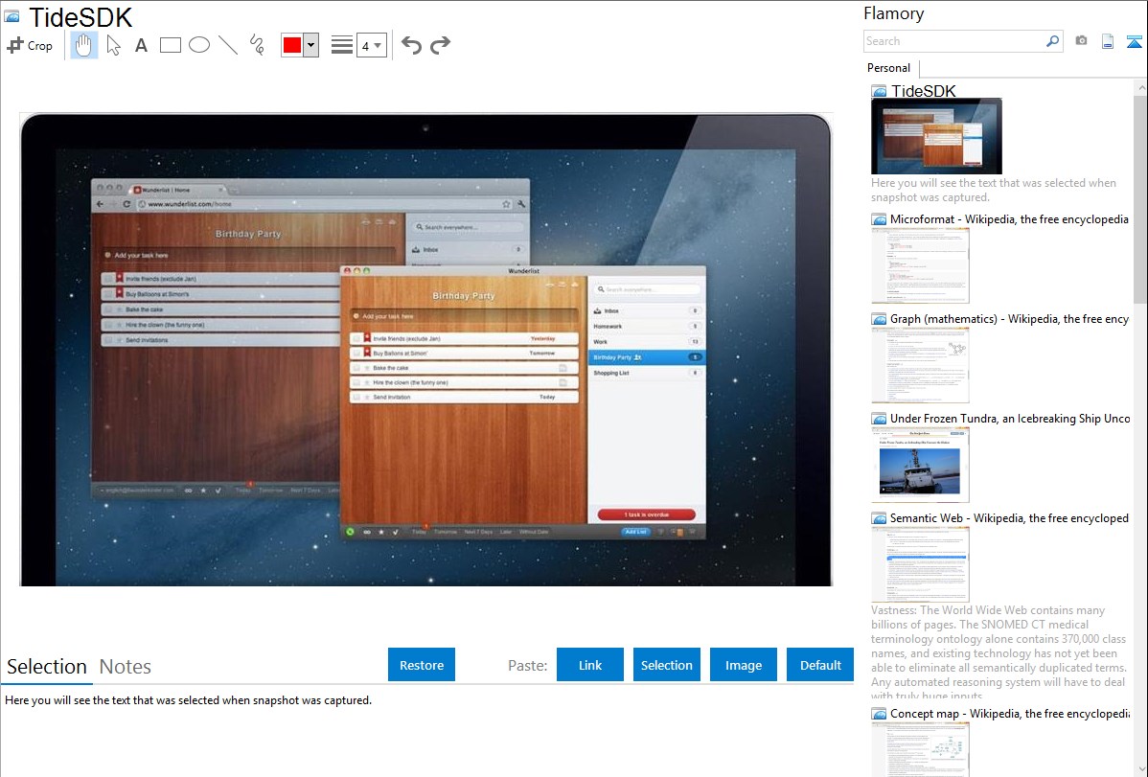This screenshot has height=777, width=1148.
Task: Click the camera snapshot icon
Action: 1081,41
